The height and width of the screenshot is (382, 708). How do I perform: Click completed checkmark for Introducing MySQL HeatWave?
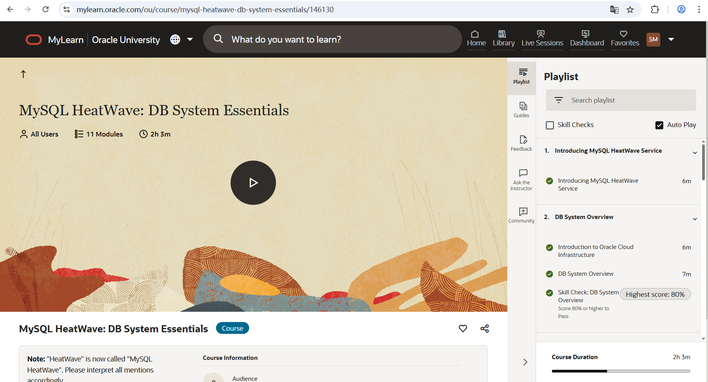tap(550, 181)
